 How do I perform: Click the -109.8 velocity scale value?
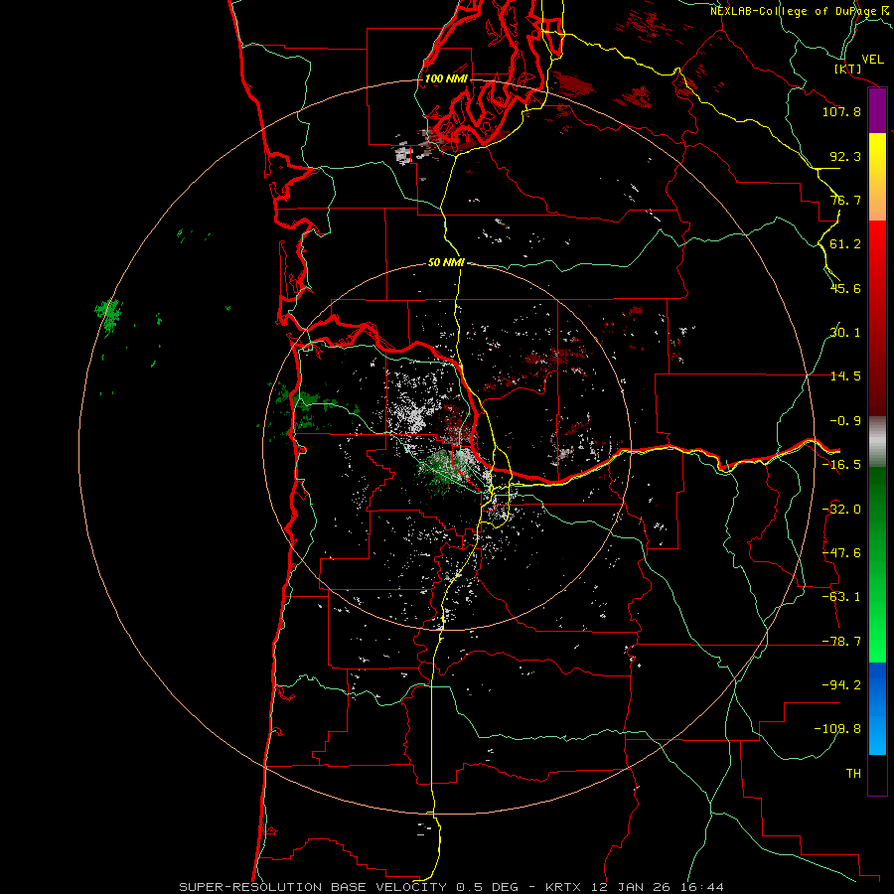pyautogui.click(x=837, y=729)
